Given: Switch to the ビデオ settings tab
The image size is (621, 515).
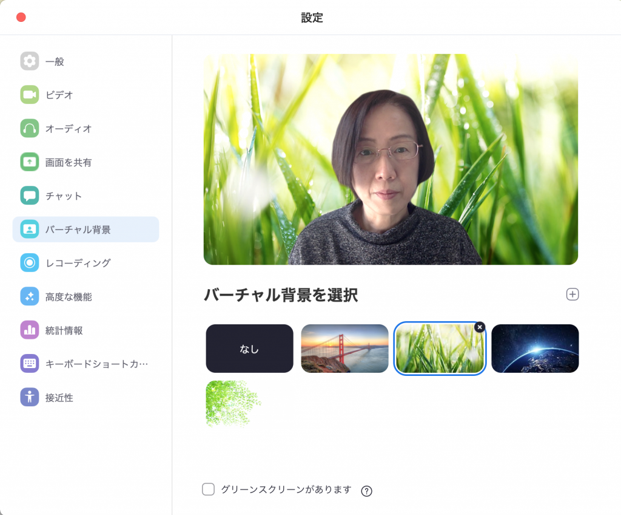Looking at the screenshot, I should (x=86, y=95).
